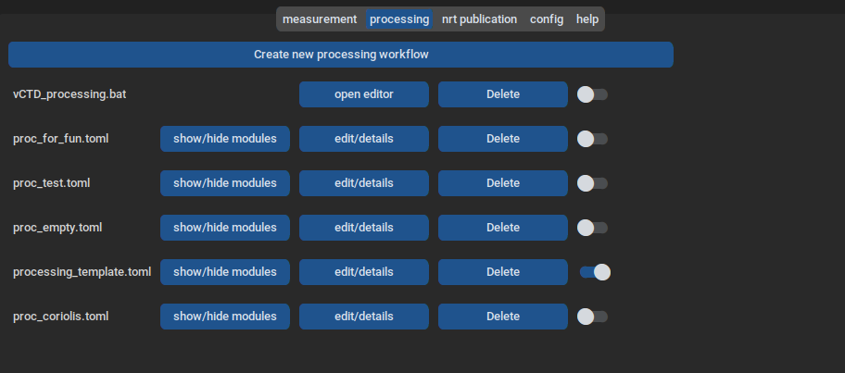The height and width of the screenshot is (373, 845).
Task: Toggle proc_test.toml workflow switch
Action: pyautogui.click(x=592, y=183)
